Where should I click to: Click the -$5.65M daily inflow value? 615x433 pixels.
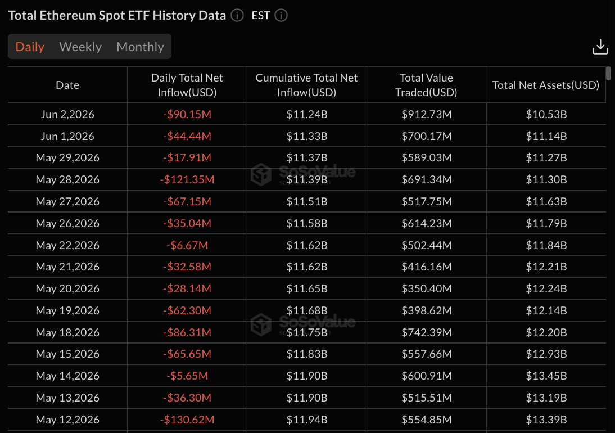tap(187, 376)
